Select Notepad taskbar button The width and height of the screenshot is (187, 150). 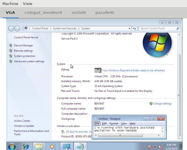click(x=80, y=146)
